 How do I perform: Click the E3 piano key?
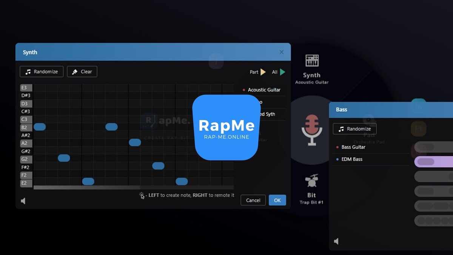click(x=26, y=88)
